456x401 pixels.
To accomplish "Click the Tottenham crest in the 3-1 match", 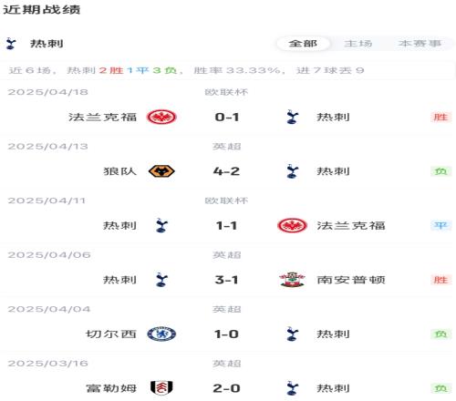I will (x=161, y=280).
